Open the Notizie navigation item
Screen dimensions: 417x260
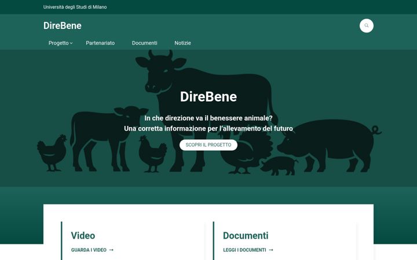(x=182, y=43)
